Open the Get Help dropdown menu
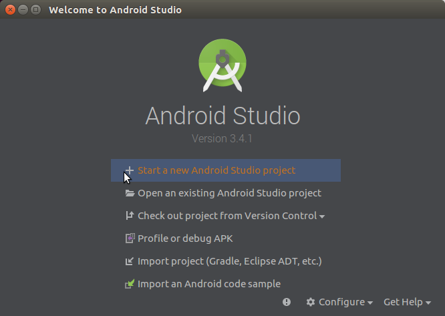This screenshot has width=445, height=316. tap(407, 302)
